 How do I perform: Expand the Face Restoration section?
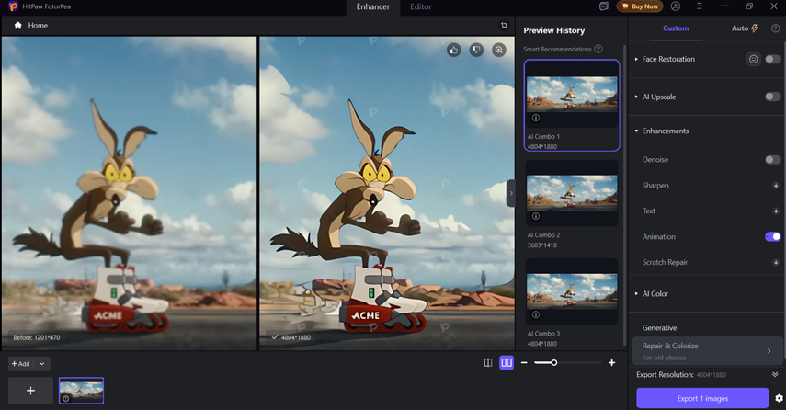[x=636, y=59]
